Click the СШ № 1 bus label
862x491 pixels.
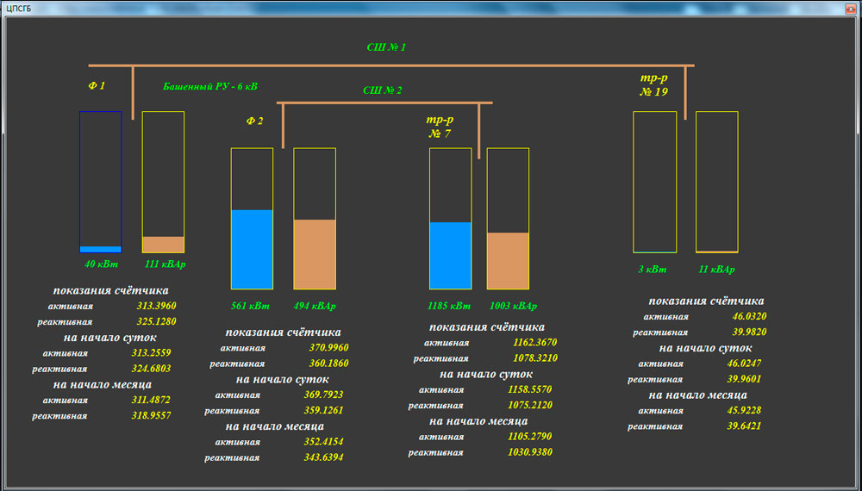click(386, 47)
